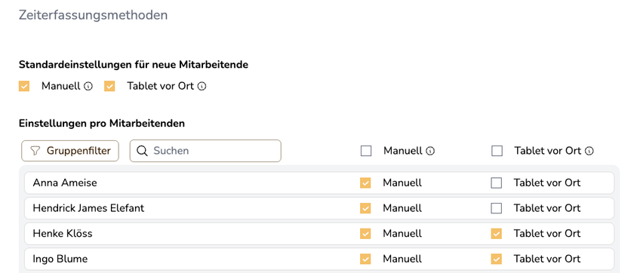
Task: Disable Manuell for Anna Ameise
Action: pyautogui.click(x=365, y=183)
